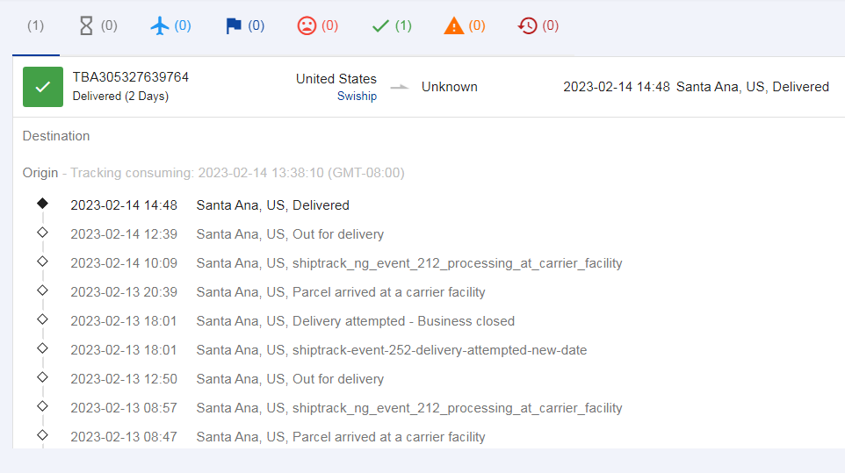The height and width of the screenshot is (473, 845).
Task: Open the blue flag pick-up filter
Action: pyautogui.click(x=245, y=25)
